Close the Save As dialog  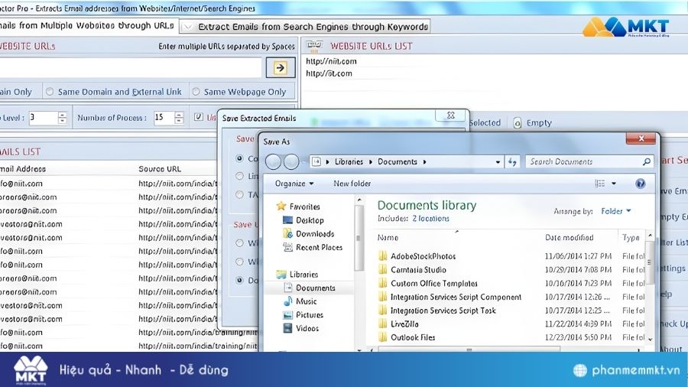(x=641, y=138)
